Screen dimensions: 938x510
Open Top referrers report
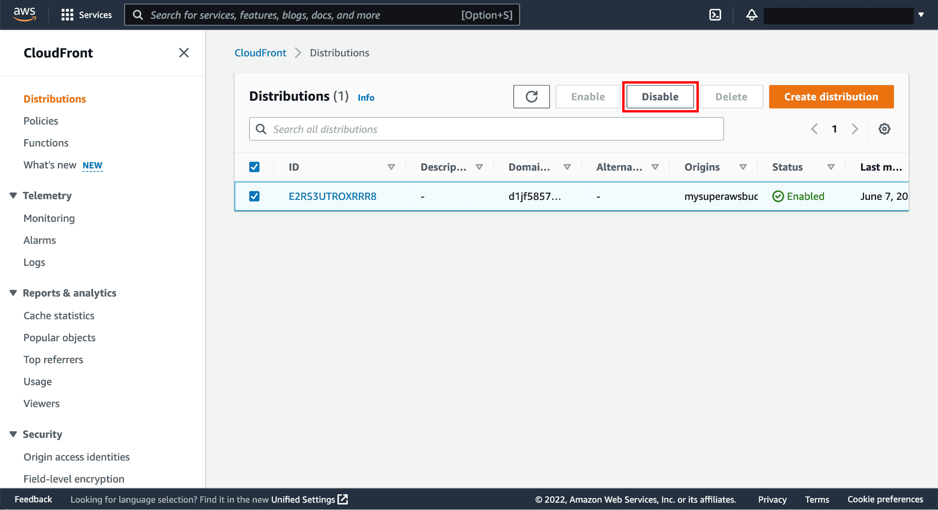point(53,360)
